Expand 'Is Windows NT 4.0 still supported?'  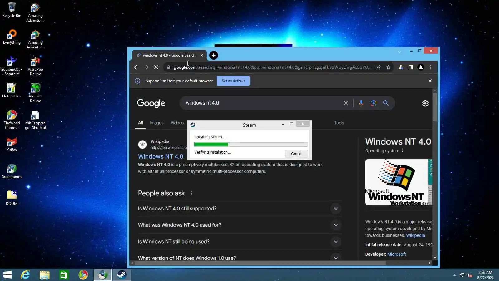[x=240, y=209]
